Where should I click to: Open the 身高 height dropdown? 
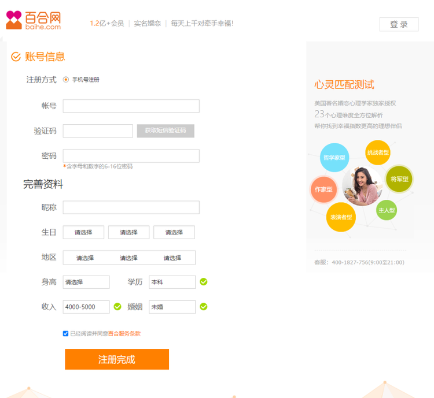(x=86, y=282)
